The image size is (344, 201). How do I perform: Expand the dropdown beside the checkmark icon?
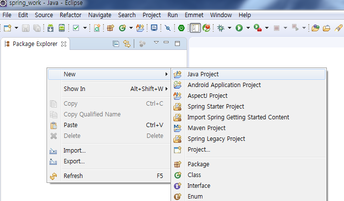tap(85, 28)
